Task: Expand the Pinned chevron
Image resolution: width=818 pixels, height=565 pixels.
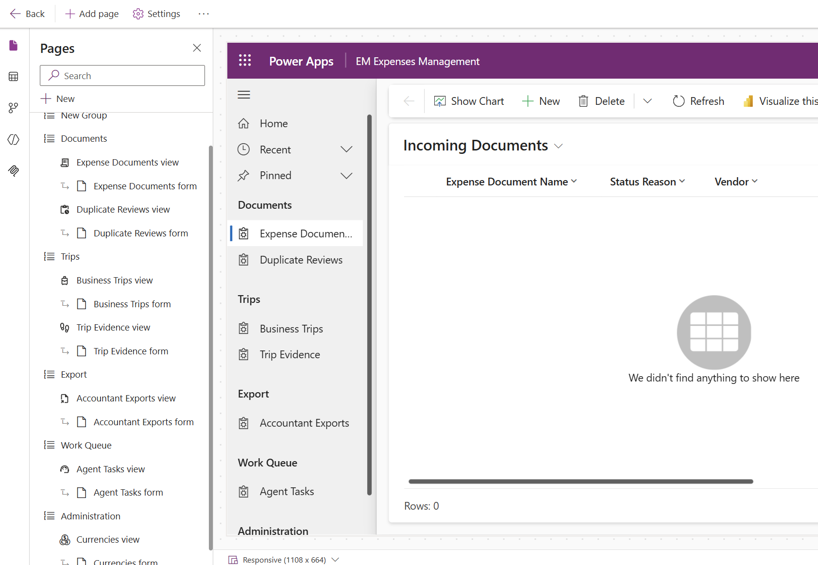Action: 346,176
